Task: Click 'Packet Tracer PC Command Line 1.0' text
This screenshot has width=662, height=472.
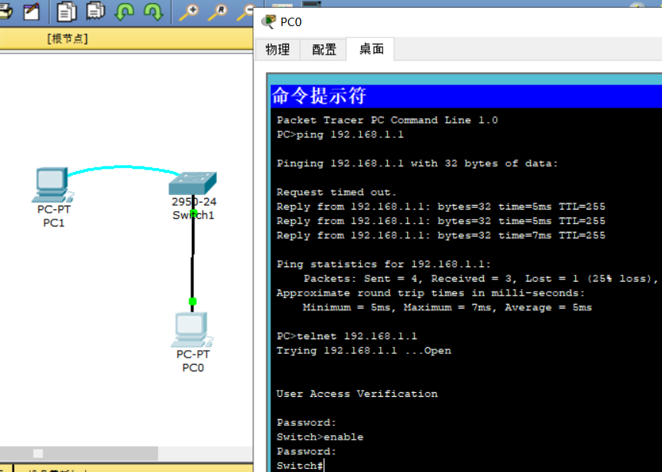Action: [x=387, y=120]
